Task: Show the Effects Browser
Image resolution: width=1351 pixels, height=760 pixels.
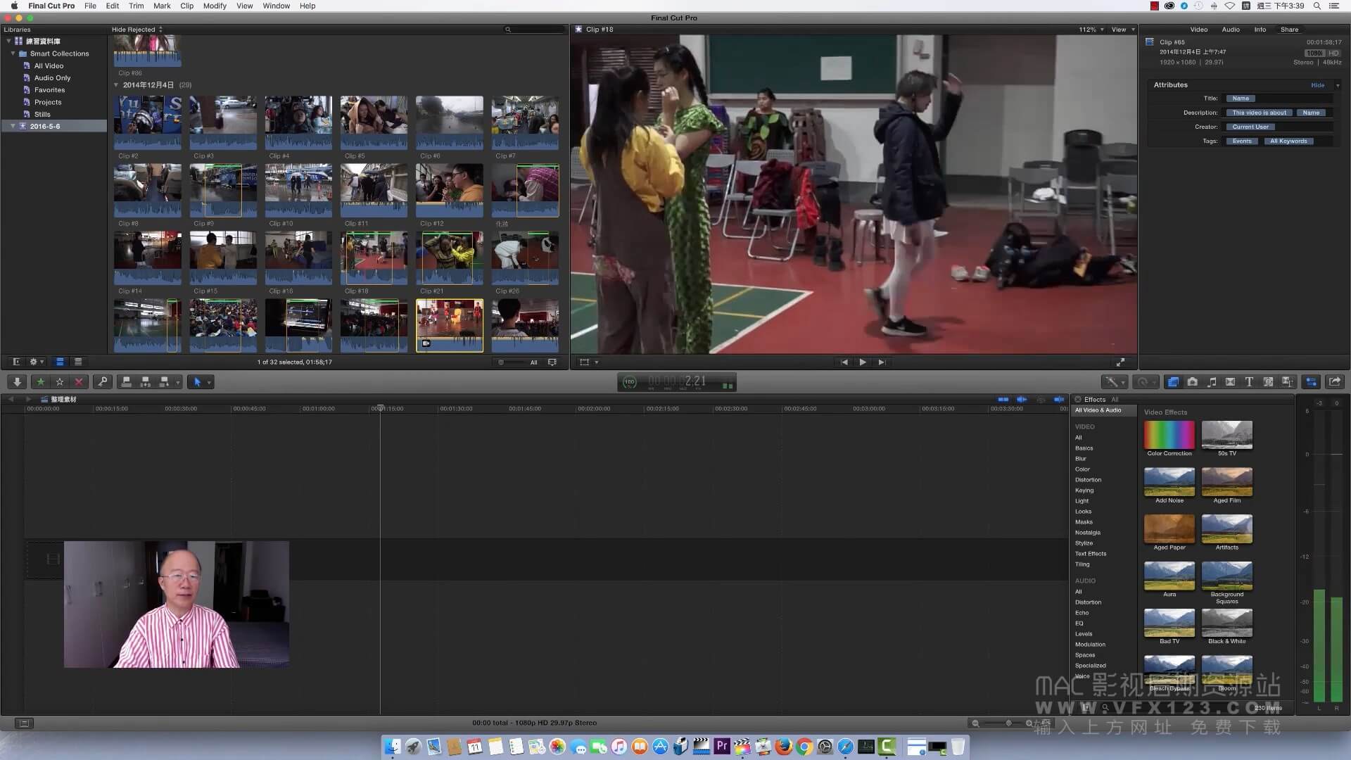Action: (x=1173, y=381)
